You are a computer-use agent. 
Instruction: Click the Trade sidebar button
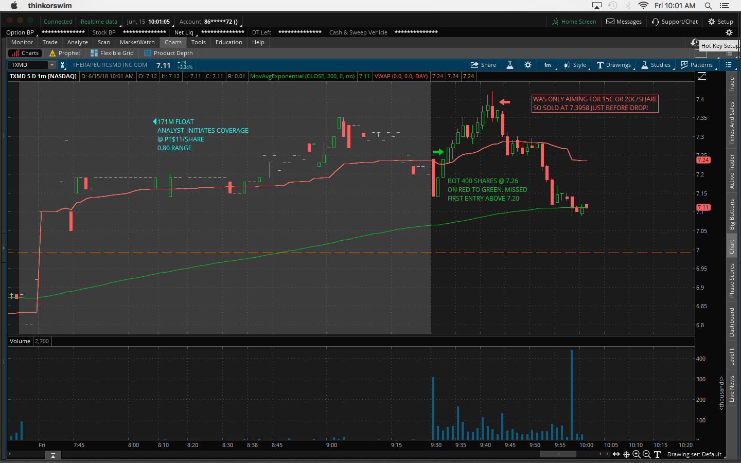[732, 84]
